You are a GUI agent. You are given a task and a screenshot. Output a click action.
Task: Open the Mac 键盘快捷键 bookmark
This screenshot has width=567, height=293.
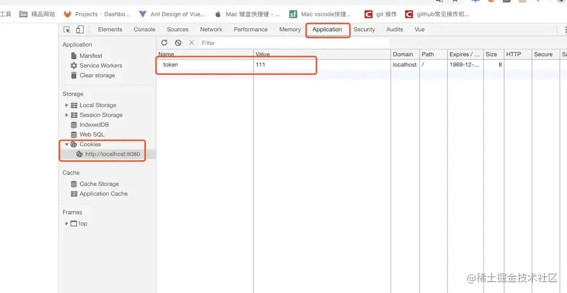click(x=247, y=14)
